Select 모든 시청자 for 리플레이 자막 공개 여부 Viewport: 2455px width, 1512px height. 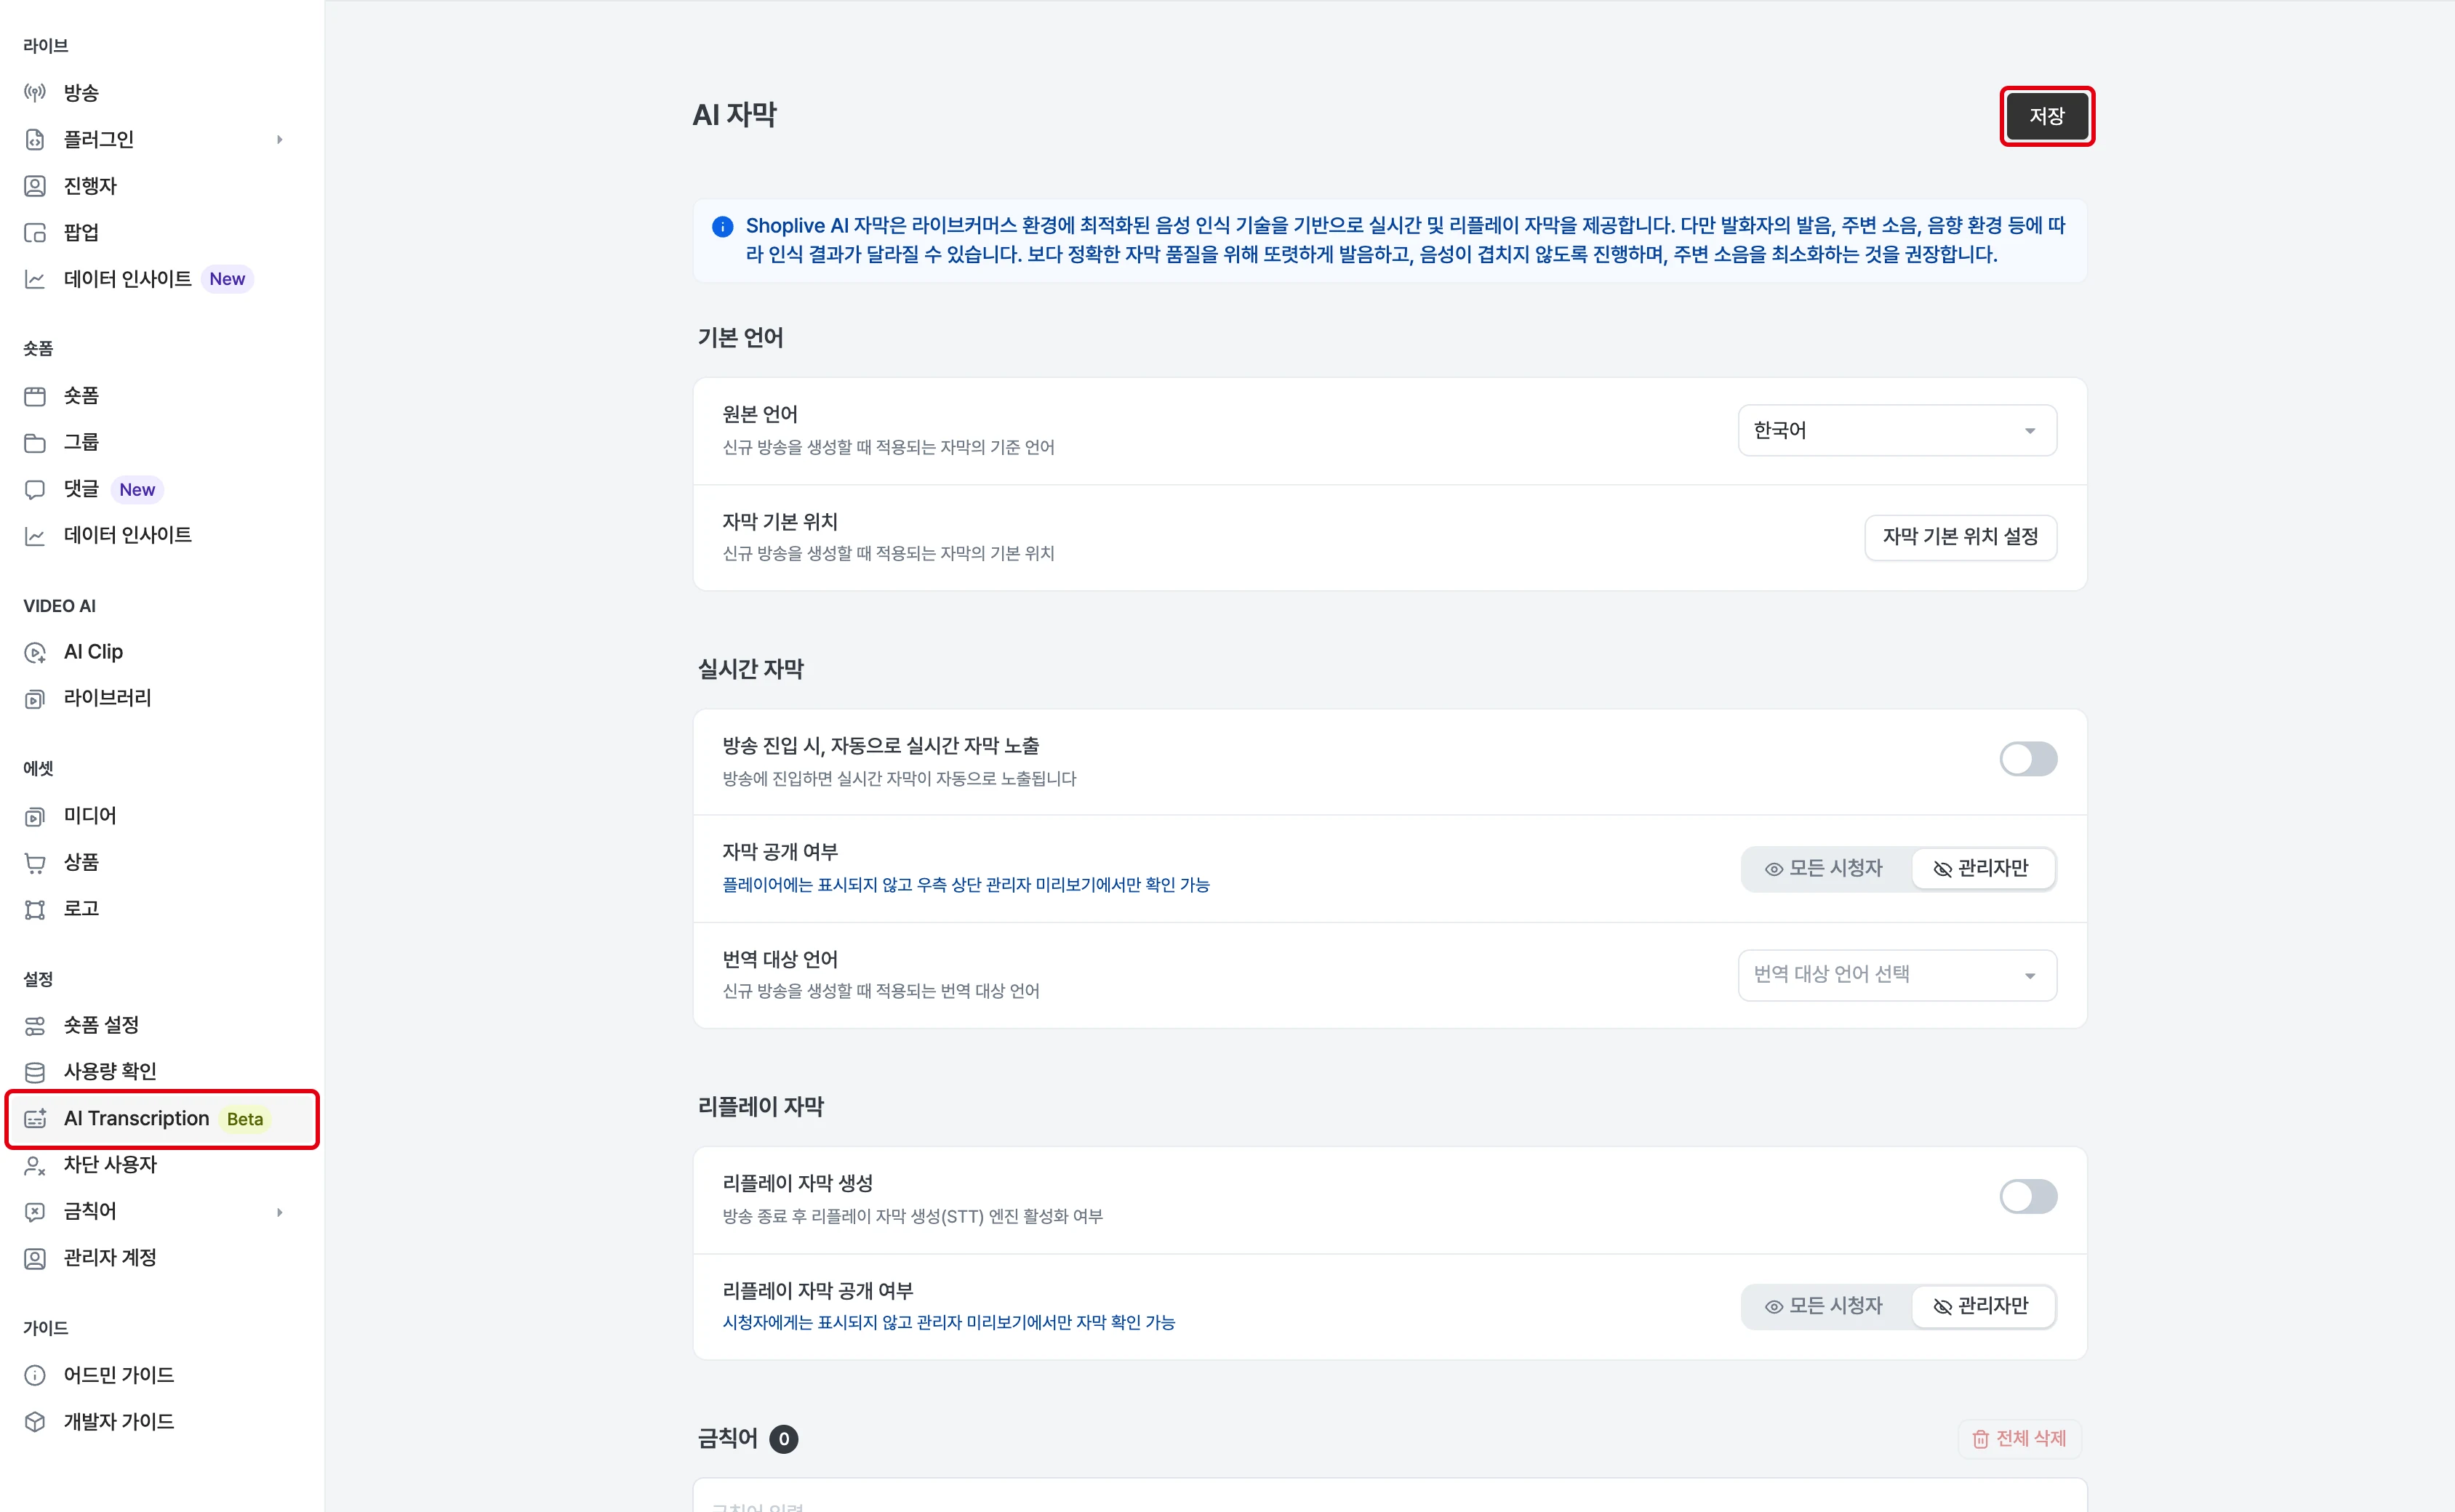point(1825,1306)
